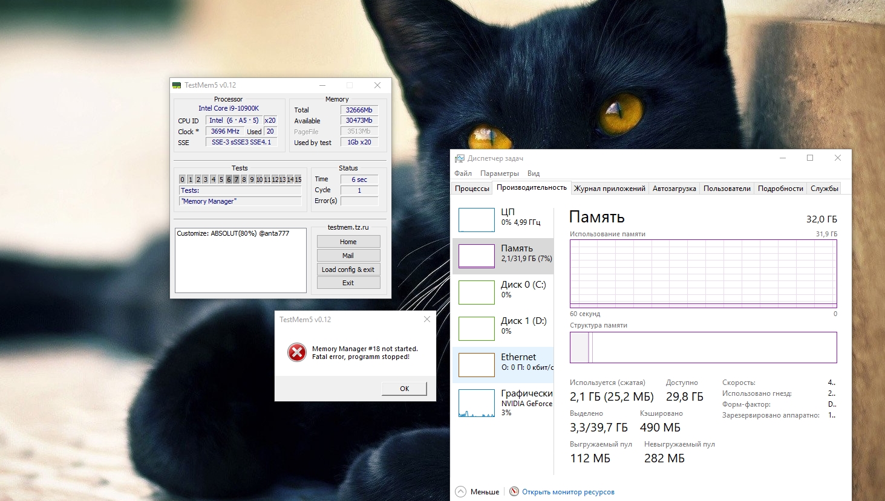Click the Available memory field "30473Mb"

(359, 121)
